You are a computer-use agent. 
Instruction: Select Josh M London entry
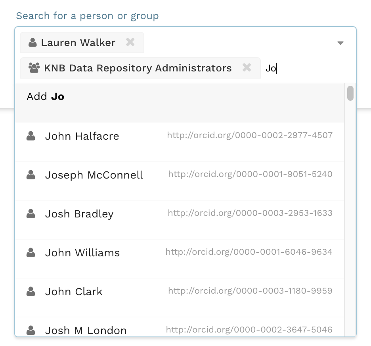[x=86, y=330]
